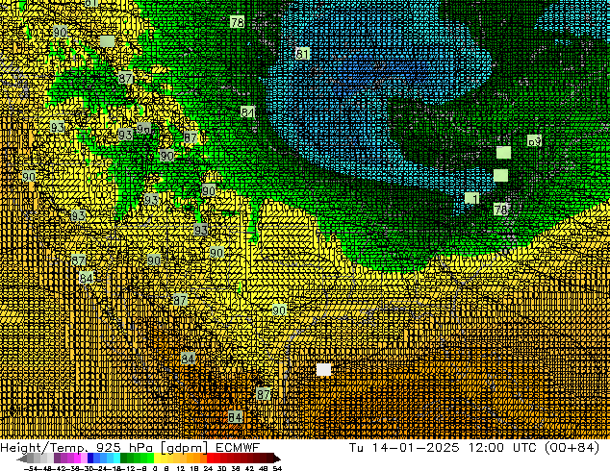Select the "925 hPa" level label
The height and width of the screenshot is (471, 610).
pyautogui.click(x=124, y=448)
